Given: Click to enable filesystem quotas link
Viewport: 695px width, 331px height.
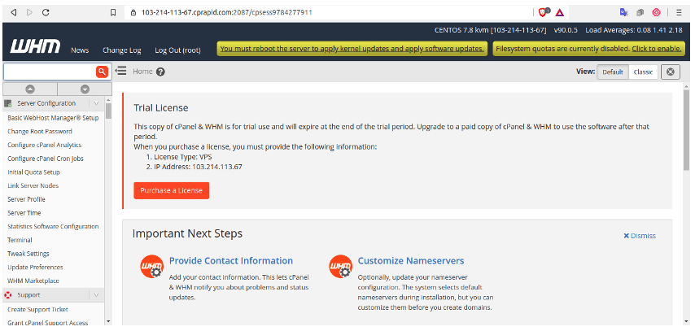Looking at the screenshot, I should pos(657,48).
